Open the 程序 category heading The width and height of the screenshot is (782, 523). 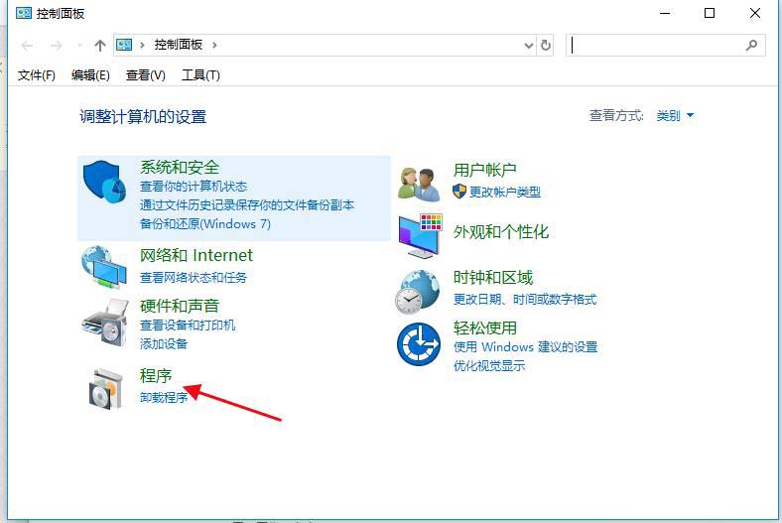tap(156, 375)
